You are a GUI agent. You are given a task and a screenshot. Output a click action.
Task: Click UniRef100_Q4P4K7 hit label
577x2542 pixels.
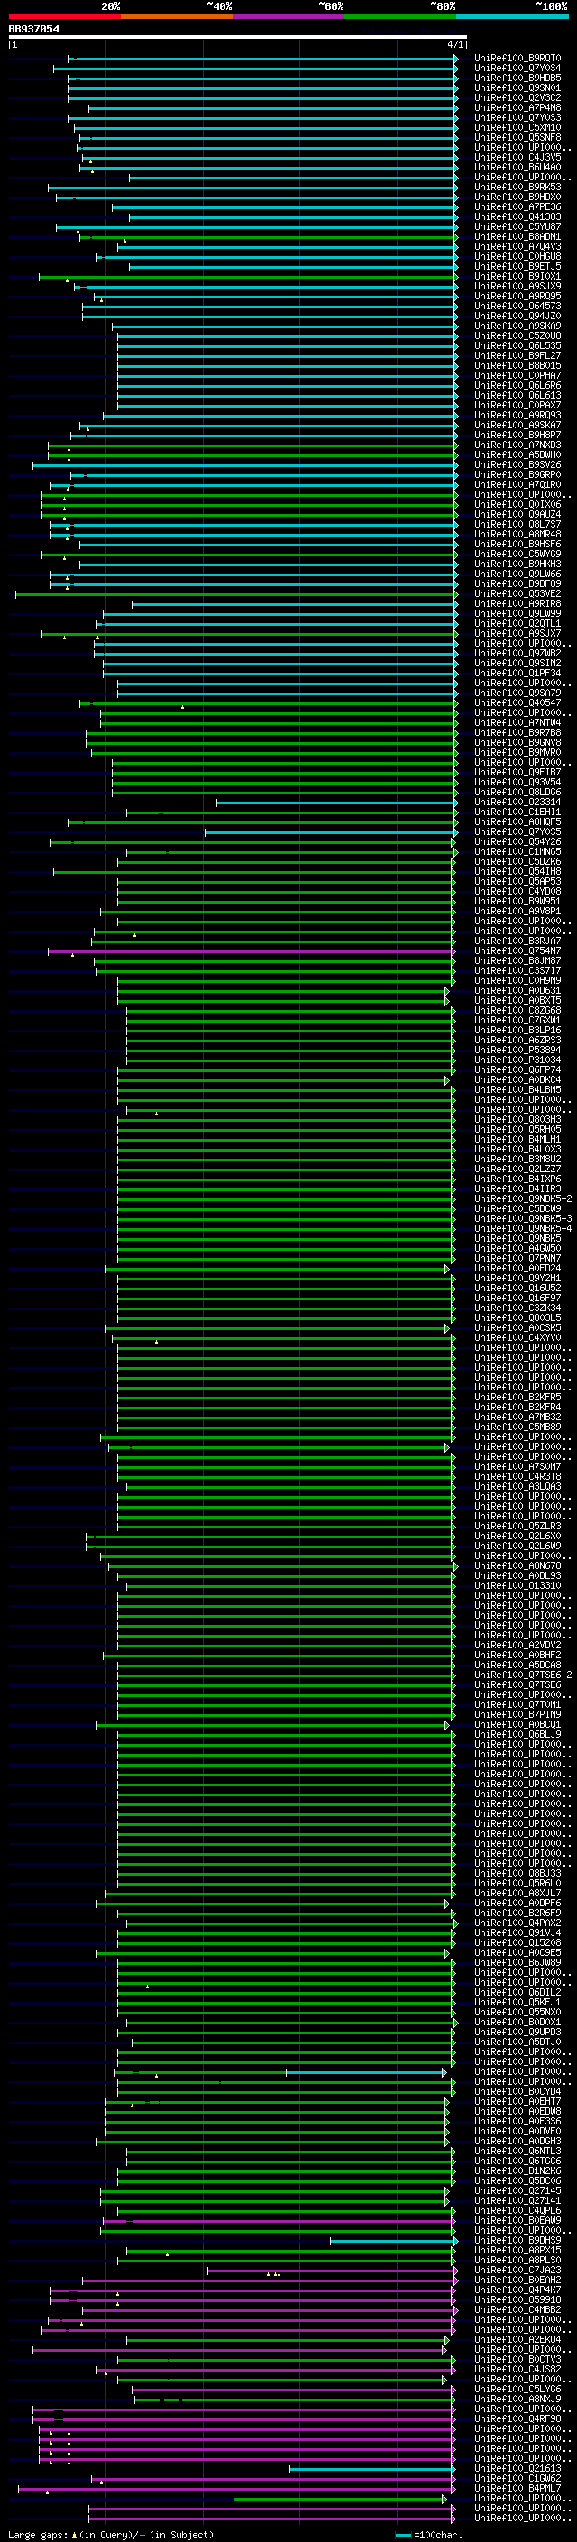point(517,2290)
